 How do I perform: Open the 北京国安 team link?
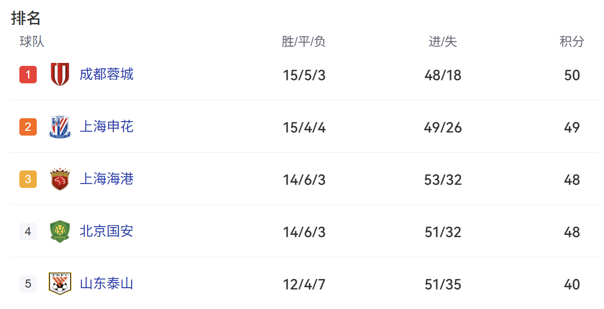[106, 232]
